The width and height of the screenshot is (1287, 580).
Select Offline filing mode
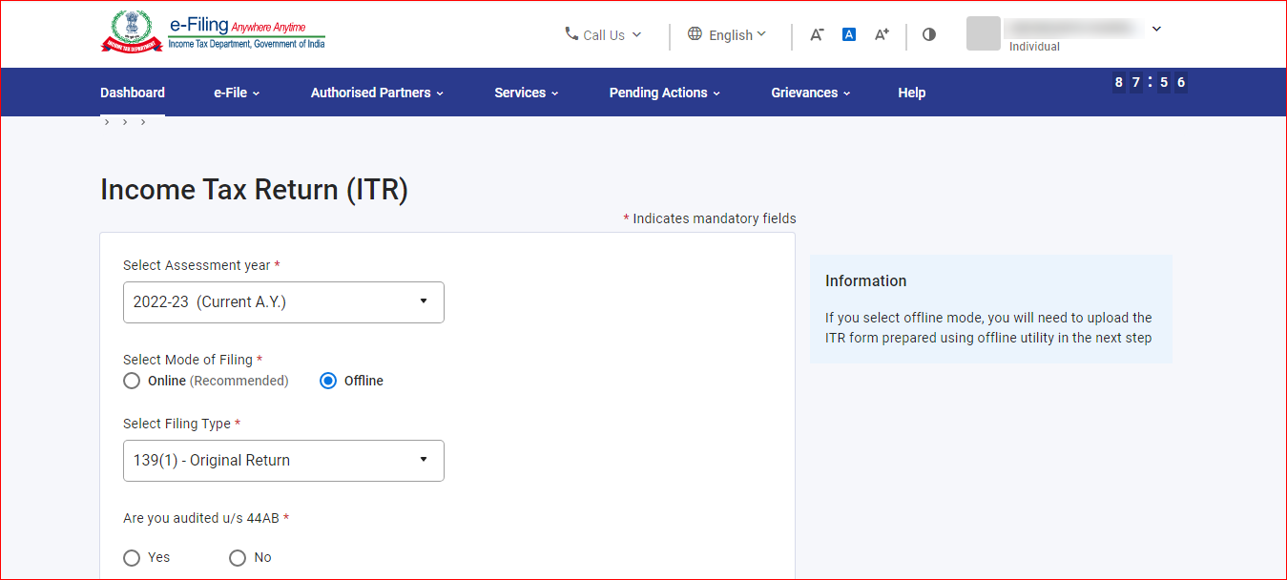[x=328, y=381]
